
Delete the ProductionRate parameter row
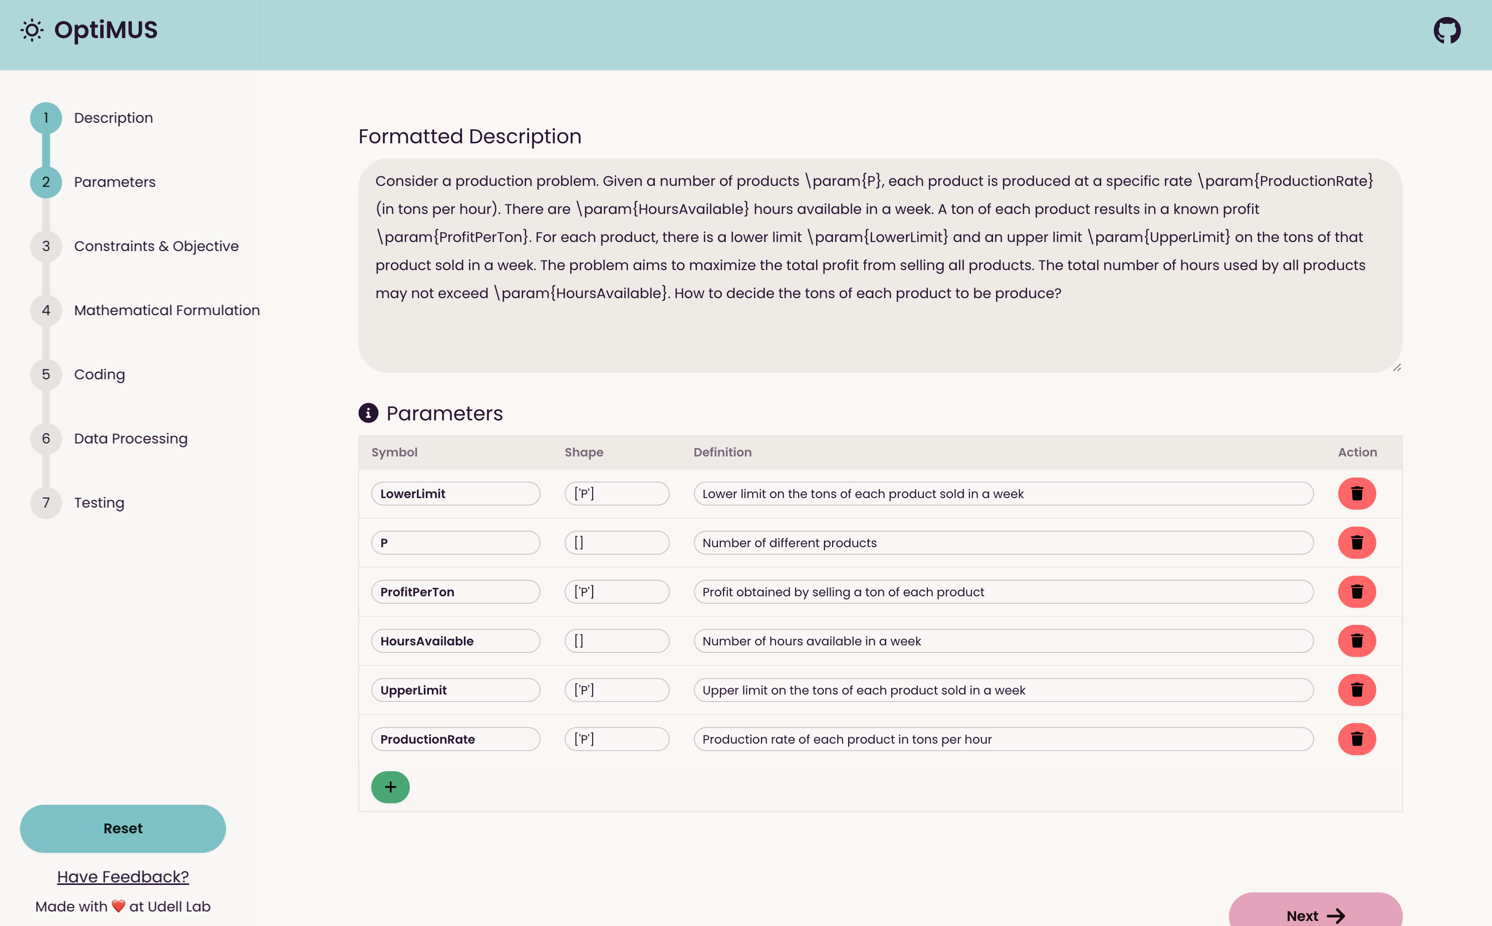1356,739
